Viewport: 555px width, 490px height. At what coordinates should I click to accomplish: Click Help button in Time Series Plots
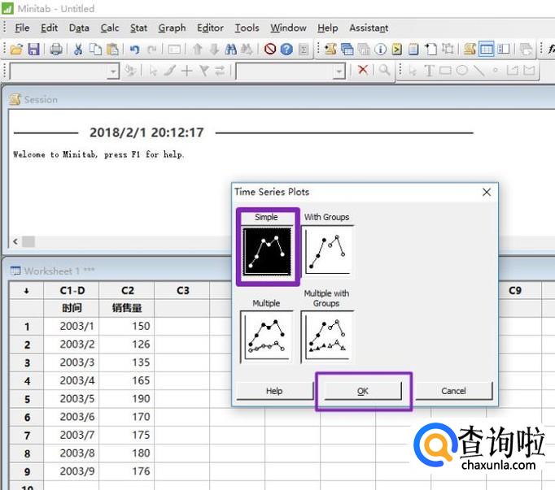point(275,391)
